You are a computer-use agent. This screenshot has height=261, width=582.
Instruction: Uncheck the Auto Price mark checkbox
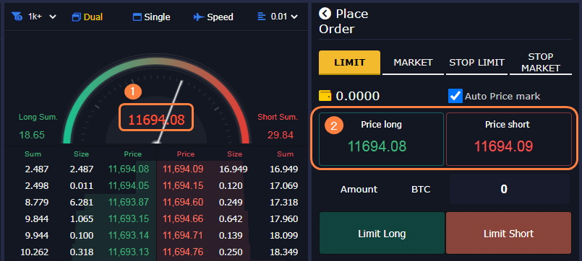point(455,96)
